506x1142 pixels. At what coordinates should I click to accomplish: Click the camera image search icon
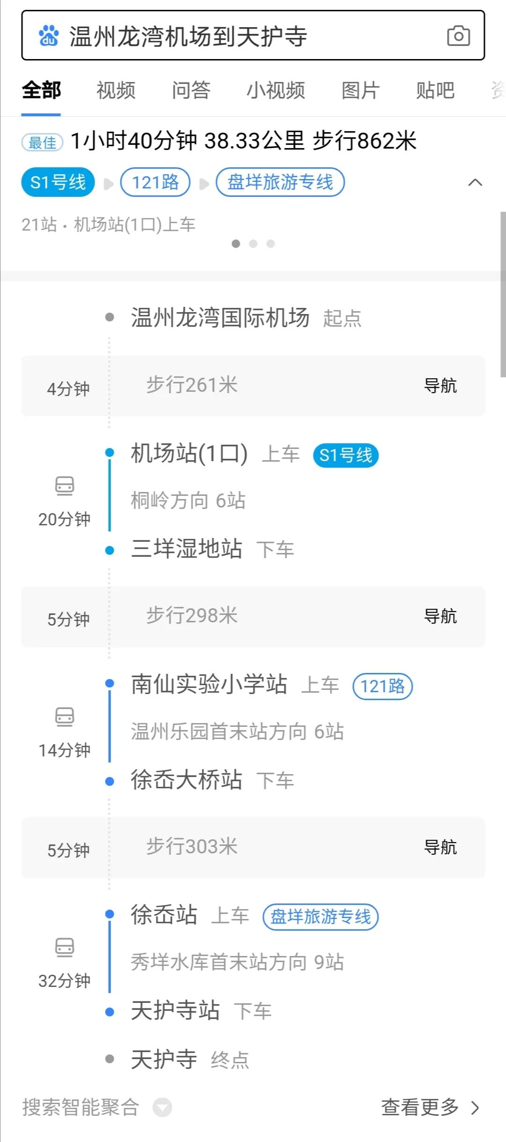click(x=458, y=36)
